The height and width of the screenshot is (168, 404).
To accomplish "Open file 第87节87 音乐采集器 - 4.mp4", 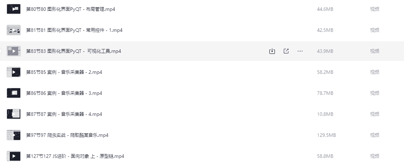I will [x=64, y=114].
